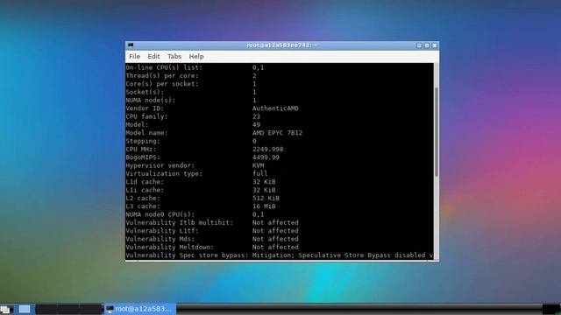Click the 'Socket(s):' label
The image size is (561, 315).
(145, 92)
